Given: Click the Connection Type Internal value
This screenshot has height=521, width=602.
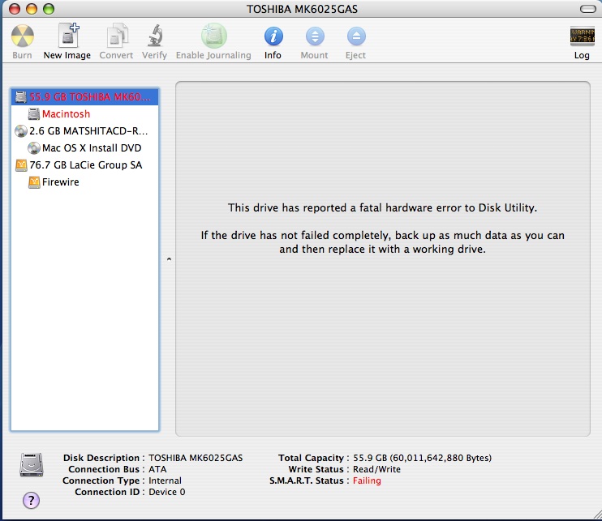Looking at the screenshot, I should [x=165, y=480].
